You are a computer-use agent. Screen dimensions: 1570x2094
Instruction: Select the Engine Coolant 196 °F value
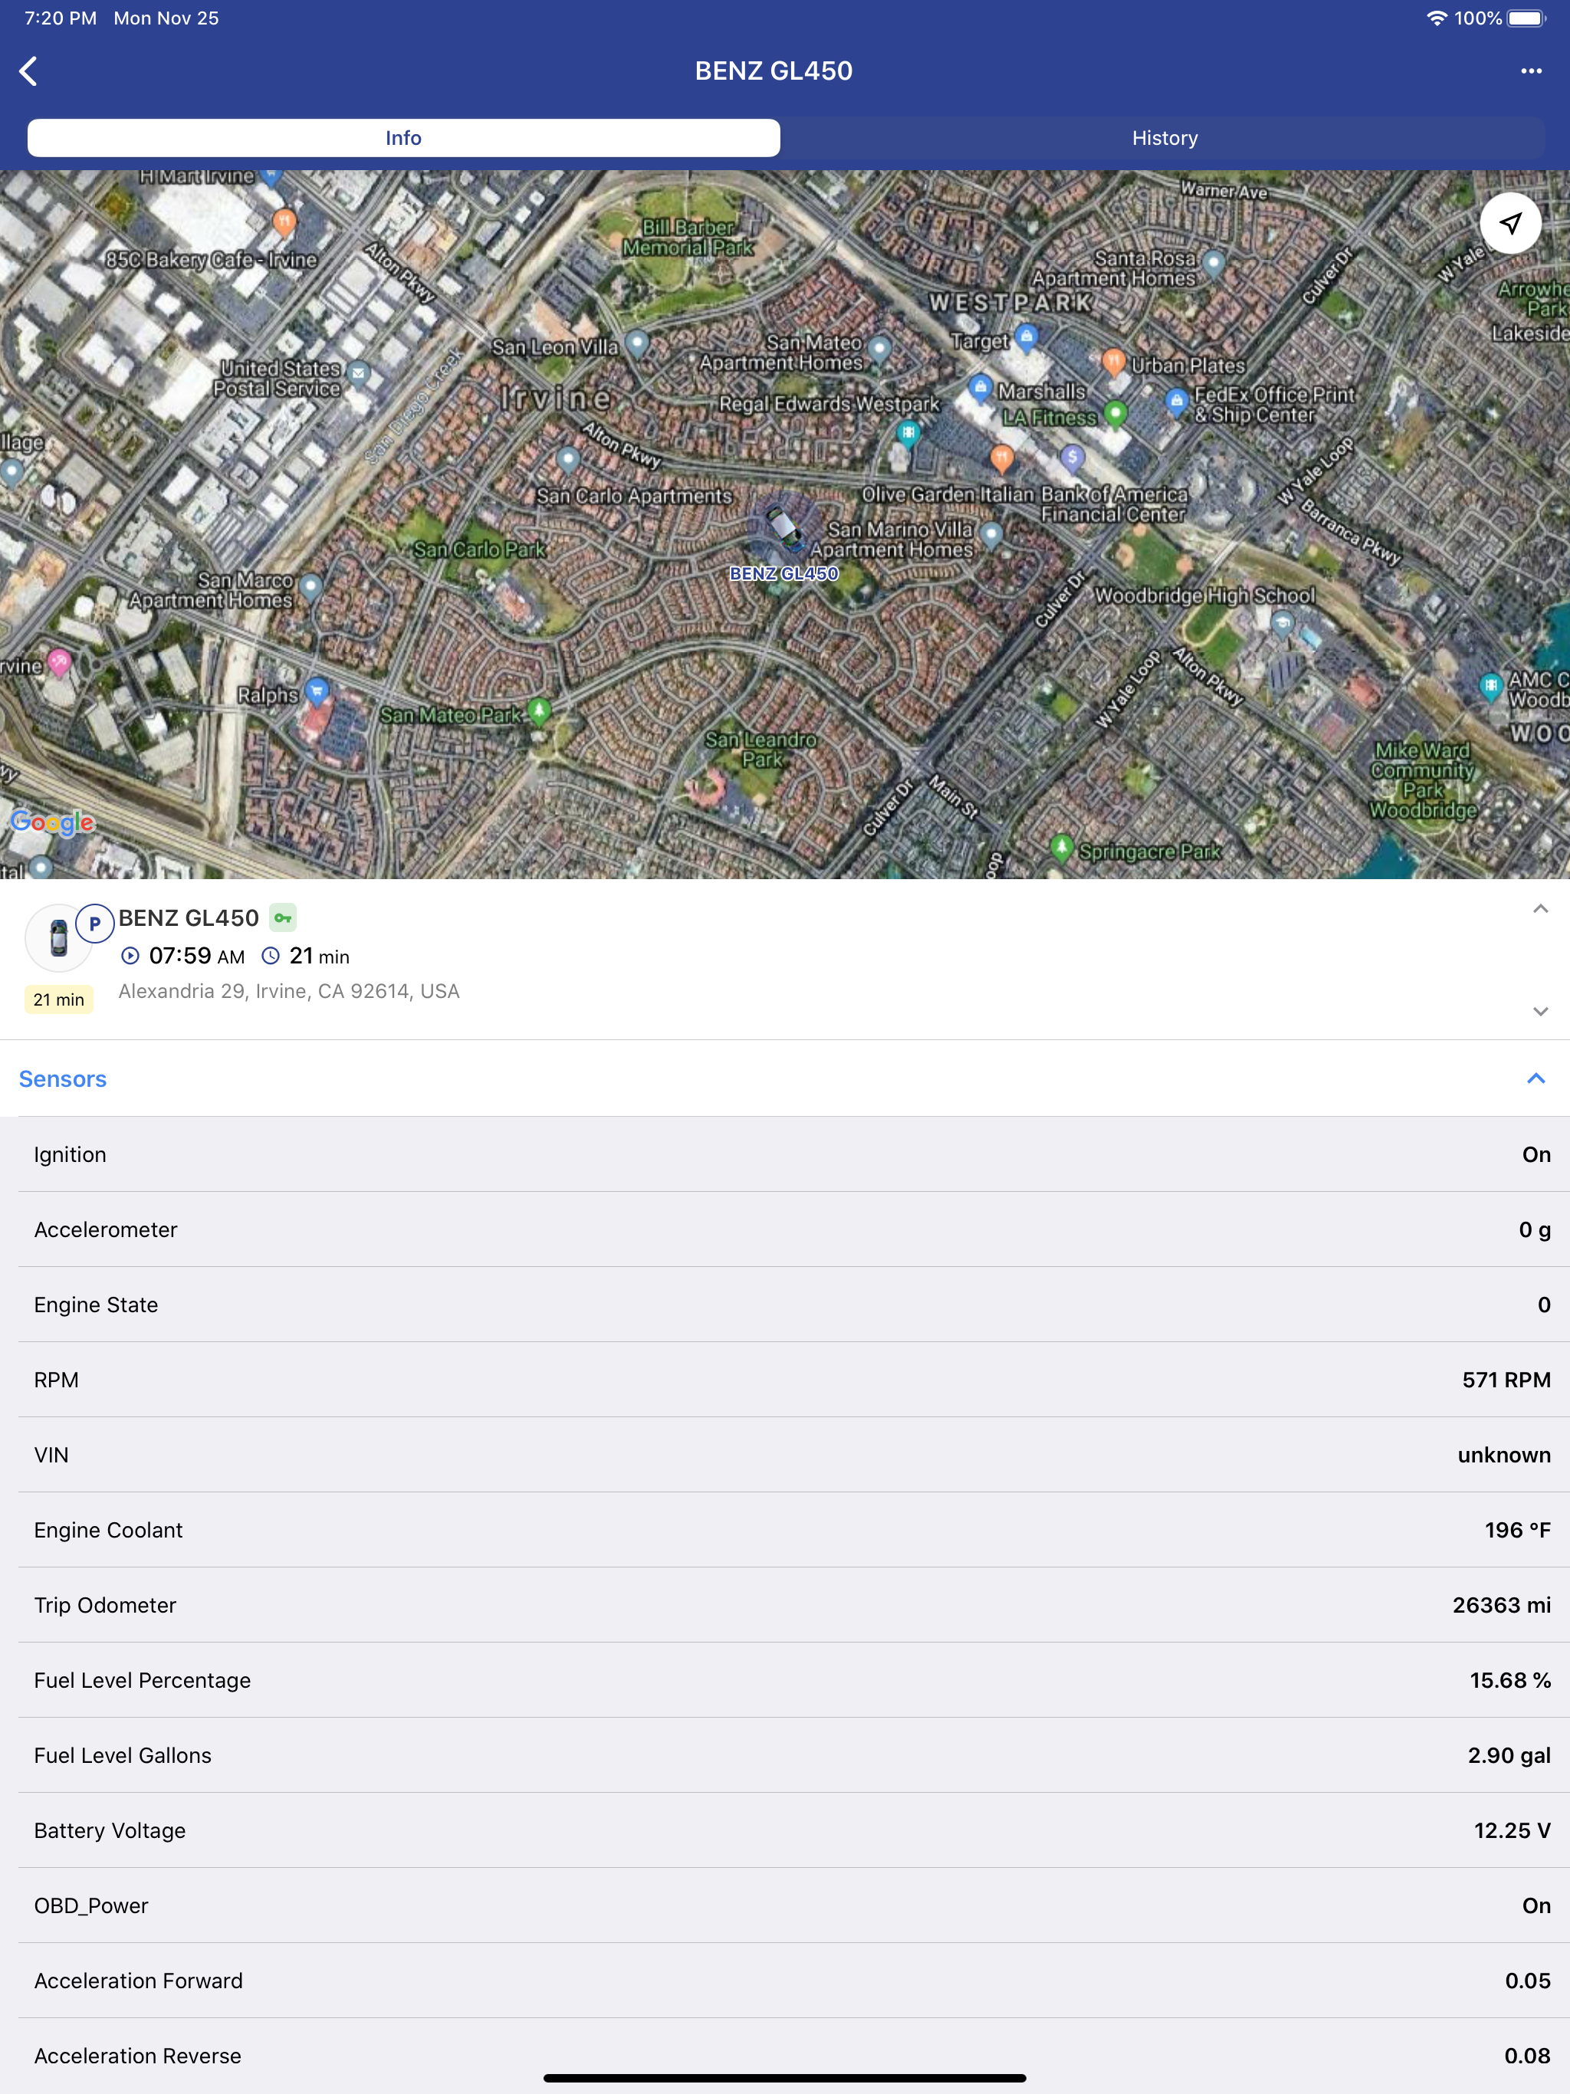point(1517,1530)
